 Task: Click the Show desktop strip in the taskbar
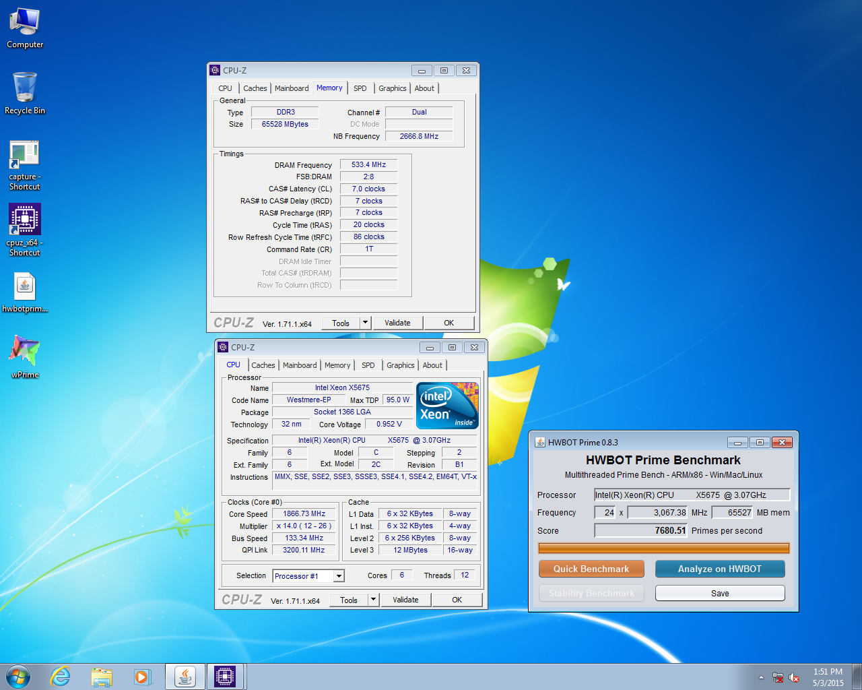[857, 677]
